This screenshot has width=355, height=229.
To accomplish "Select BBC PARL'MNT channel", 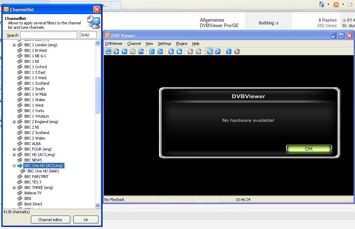I will point(36,177).
